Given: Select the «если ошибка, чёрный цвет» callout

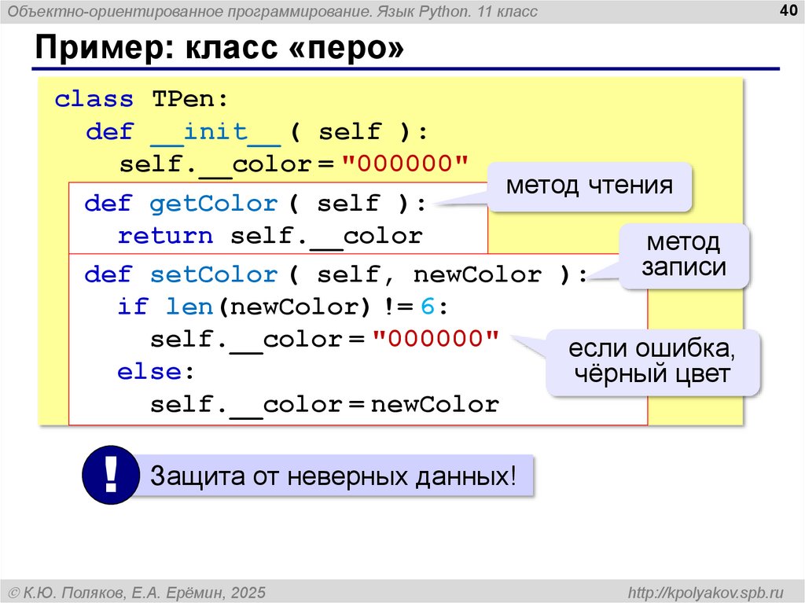Looking at the screenshot, I should [652, 362].
